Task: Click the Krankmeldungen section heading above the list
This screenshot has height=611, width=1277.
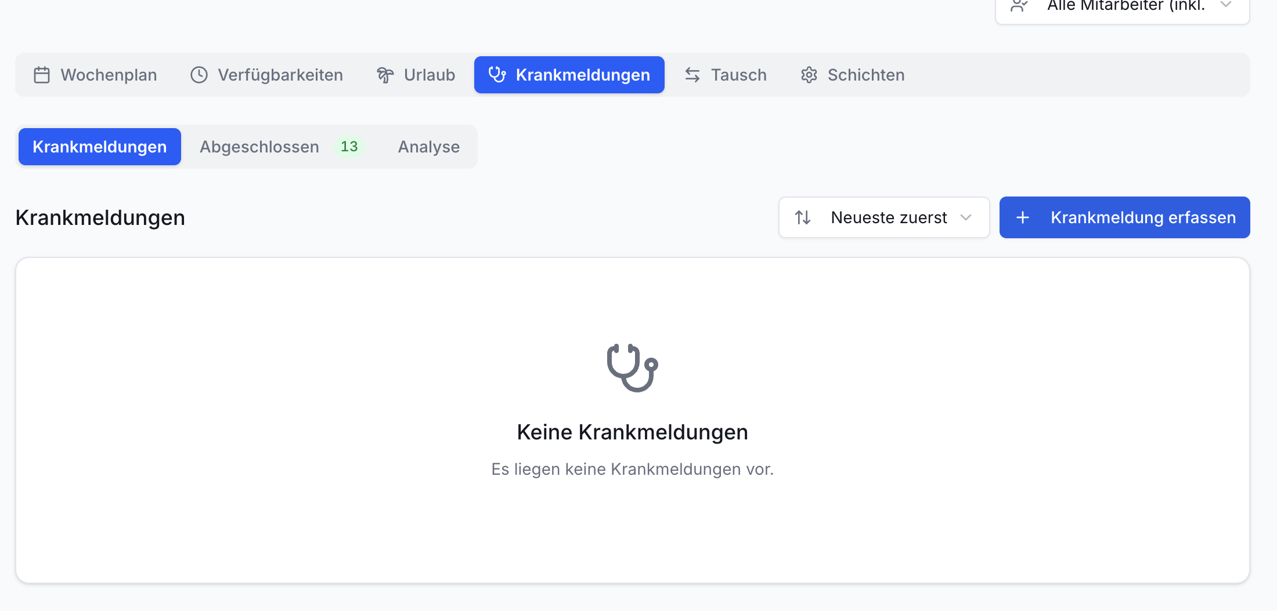Action: (100, 217)
